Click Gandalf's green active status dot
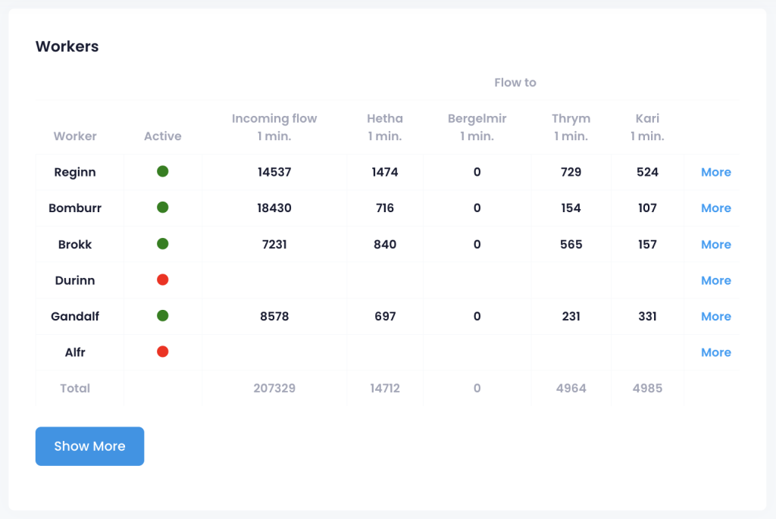Viewport: 776px width, 519px height. tap(162, 316)
